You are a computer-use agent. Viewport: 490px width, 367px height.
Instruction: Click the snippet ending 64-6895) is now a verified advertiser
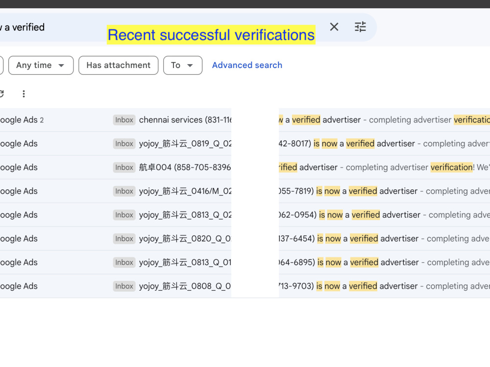[x=349, y=262]
